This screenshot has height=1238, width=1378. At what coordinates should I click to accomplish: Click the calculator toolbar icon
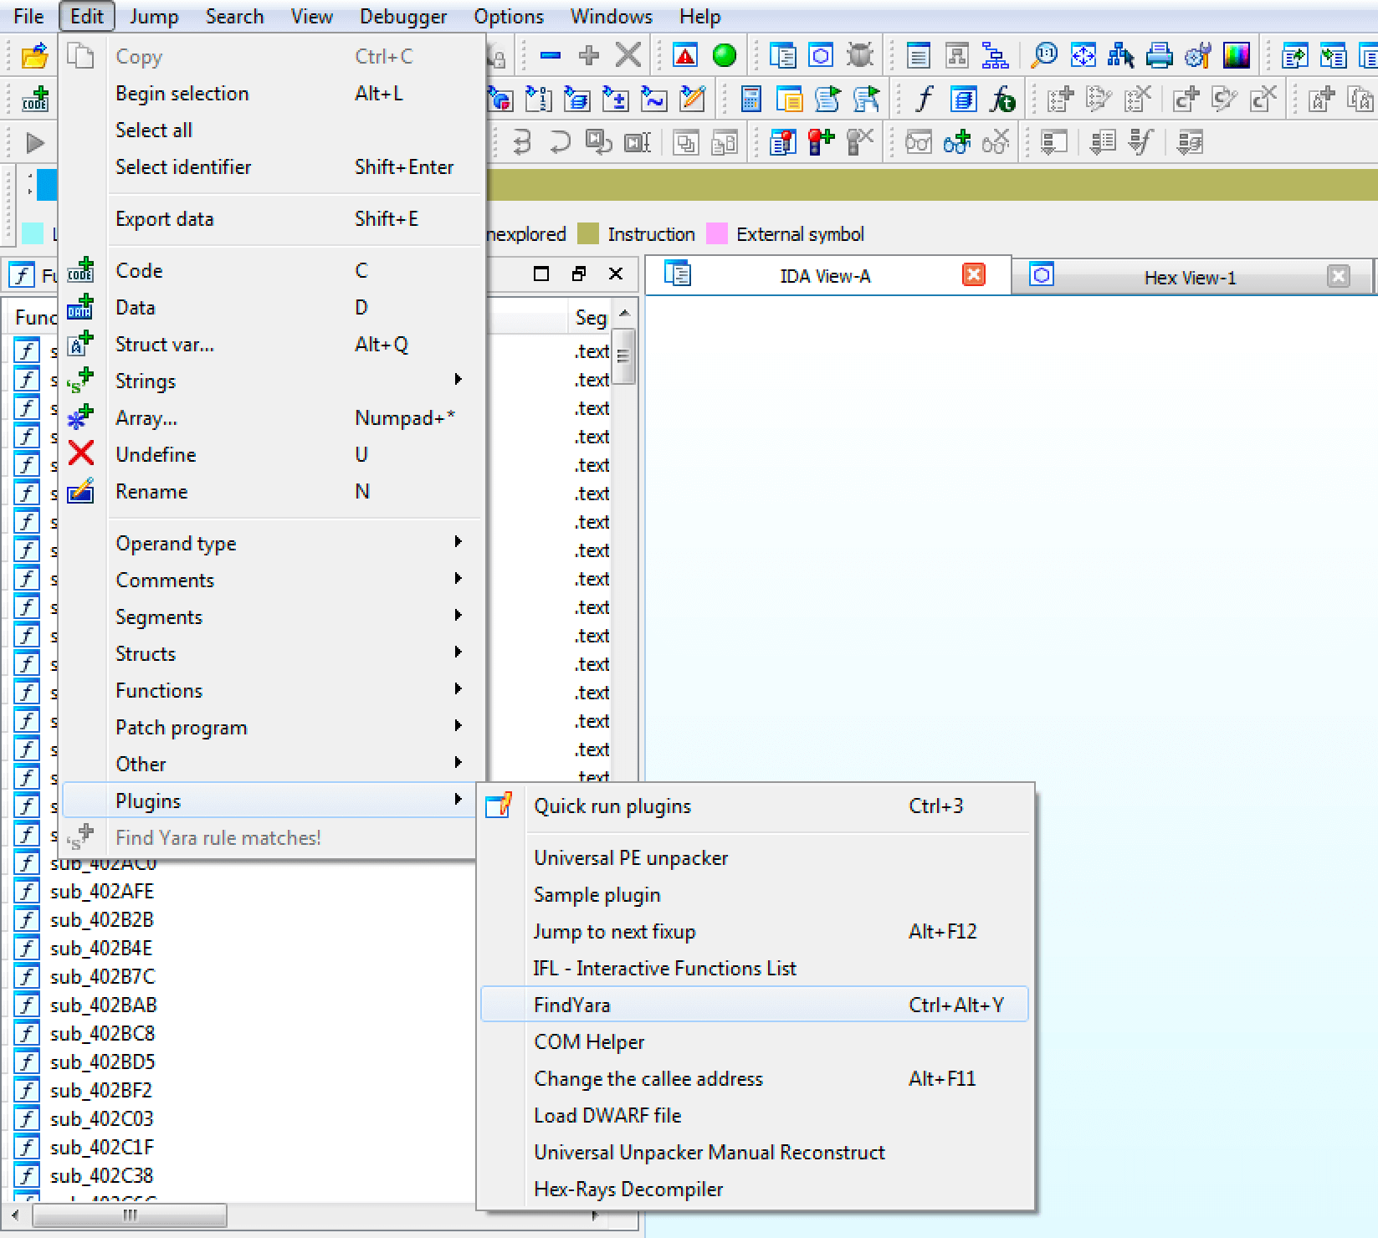pyautogui.click(x=750, y=100)
